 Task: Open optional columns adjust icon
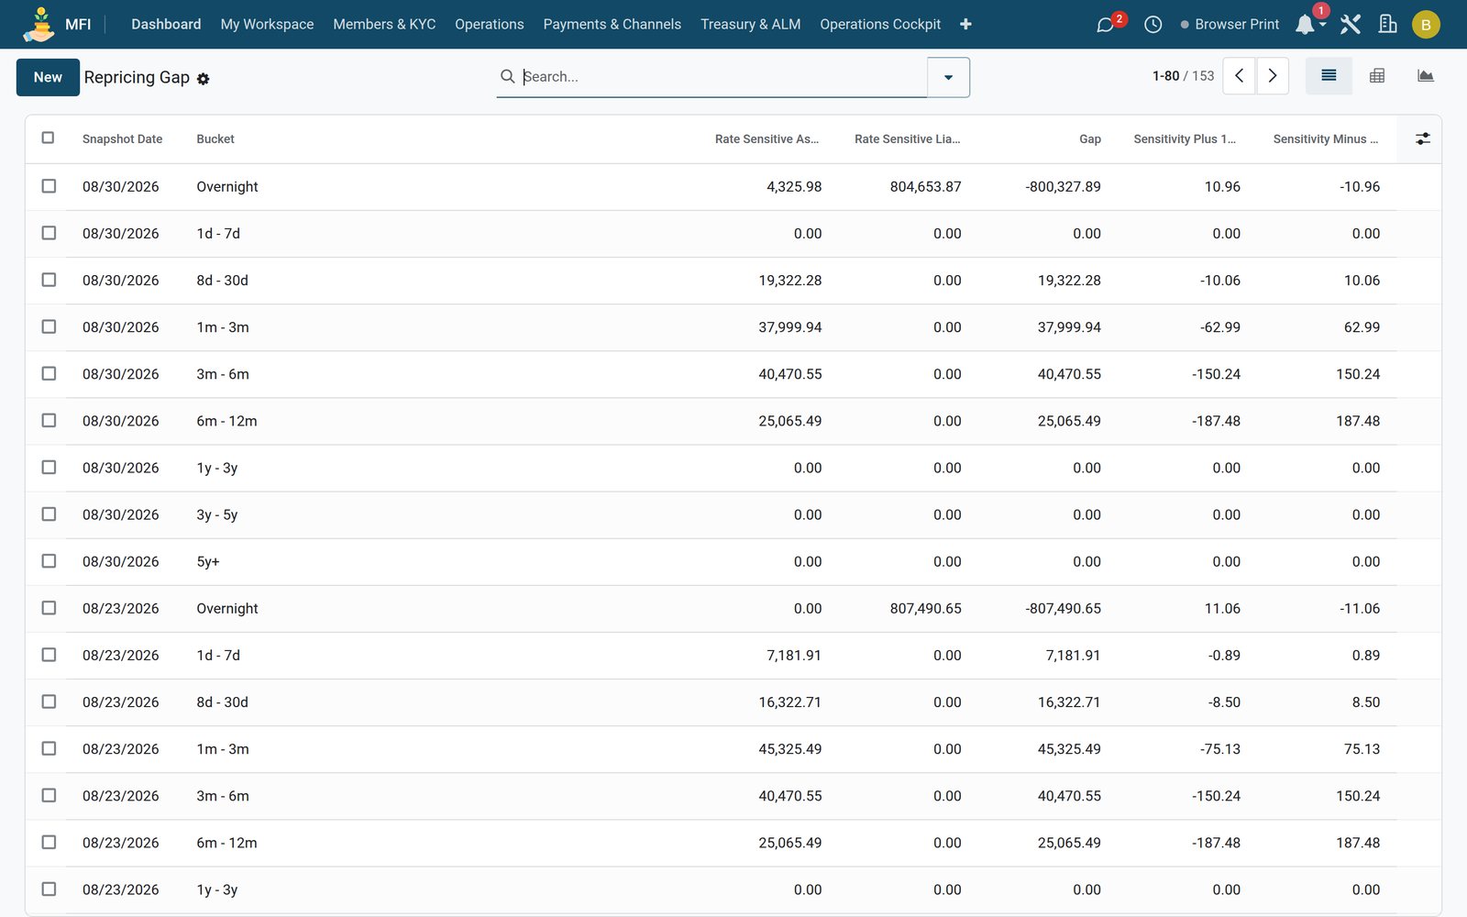(1423, 138)
